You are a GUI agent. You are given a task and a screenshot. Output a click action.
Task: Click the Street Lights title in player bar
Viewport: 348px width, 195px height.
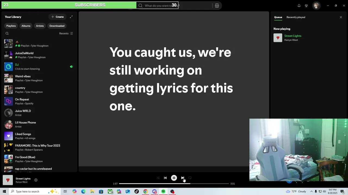point(23,179)
